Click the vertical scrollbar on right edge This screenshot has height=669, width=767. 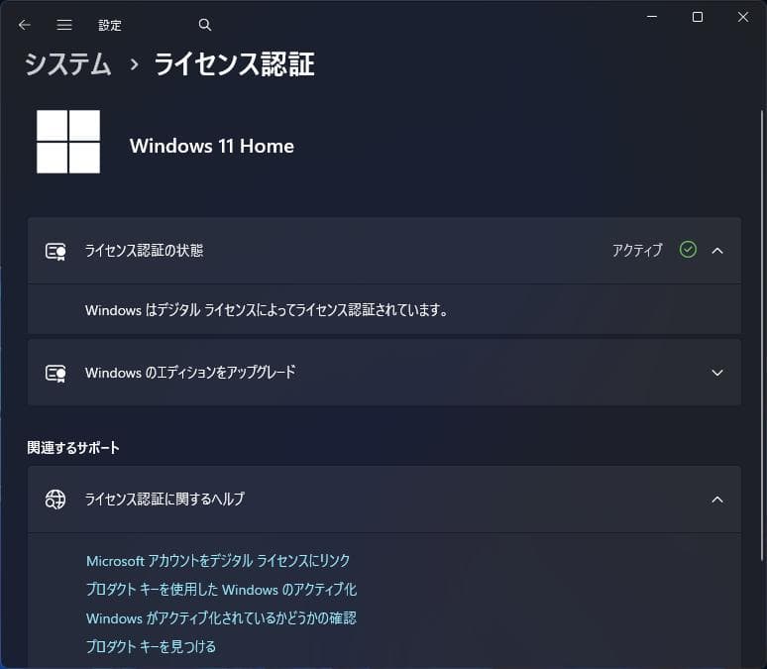click(x=762, y=335)
